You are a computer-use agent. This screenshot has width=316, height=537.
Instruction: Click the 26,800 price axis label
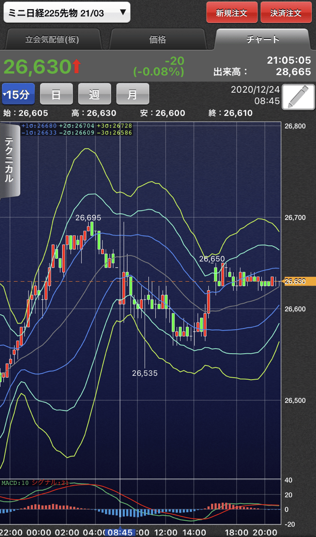click(295, 126)
